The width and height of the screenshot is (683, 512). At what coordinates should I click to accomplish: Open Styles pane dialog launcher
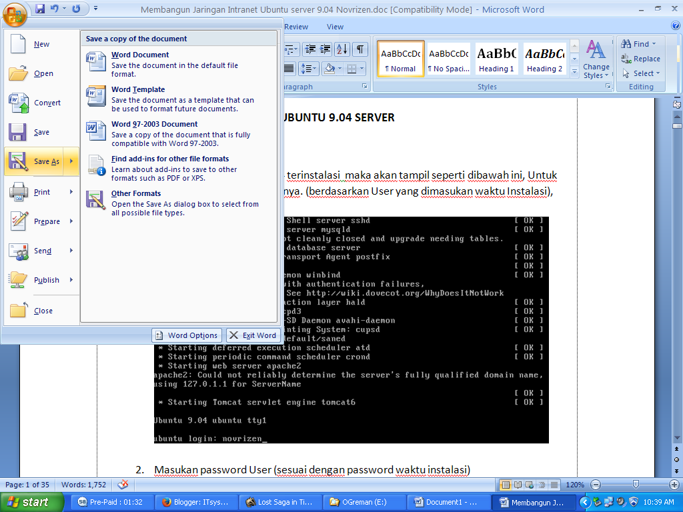click(608, 87)
